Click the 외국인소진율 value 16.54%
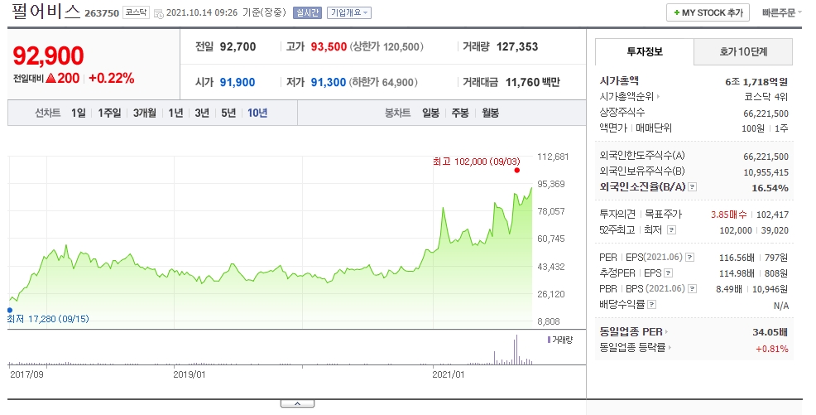The width and height of the screenshot is (816, 415). [770, 188]
